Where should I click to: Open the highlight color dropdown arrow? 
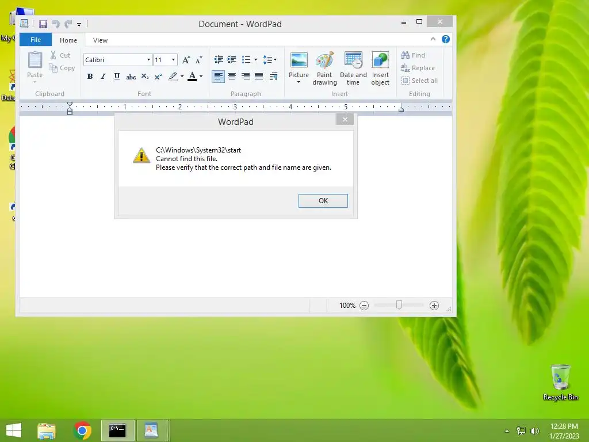click(182, 77)
